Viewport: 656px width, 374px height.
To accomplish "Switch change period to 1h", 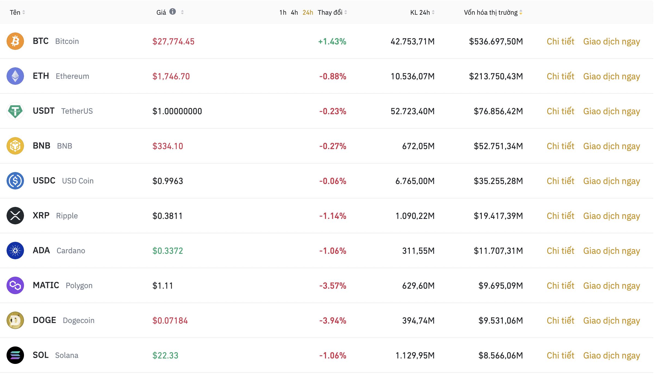I will click(x=283, y=12).
